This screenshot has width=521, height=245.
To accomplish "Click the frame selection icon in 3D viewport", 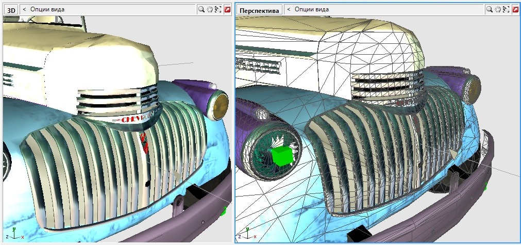I will pos(218,9).
